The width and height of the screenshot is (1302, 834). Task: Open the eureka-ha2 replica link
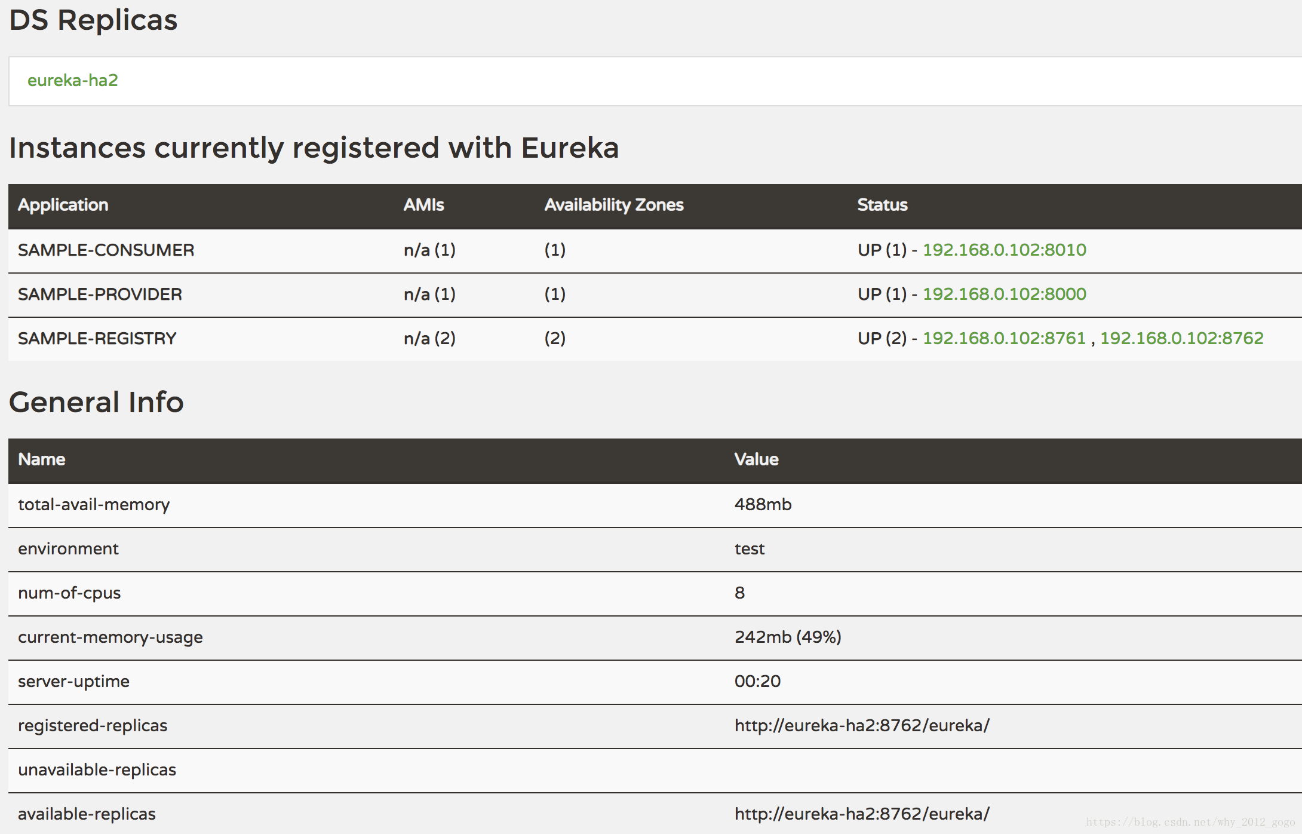pos(73,80)
